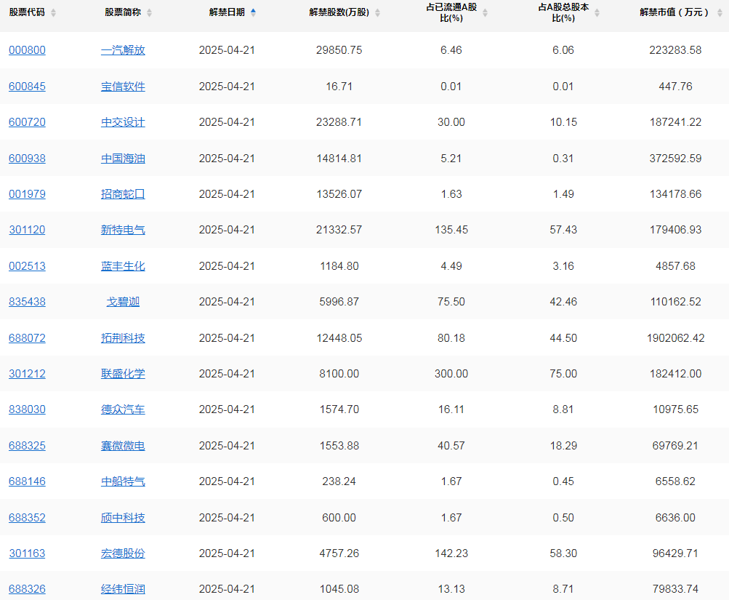Open 一汽解放 stock page
This screenshot has width=729, height=600.
[x=123, y=50]
